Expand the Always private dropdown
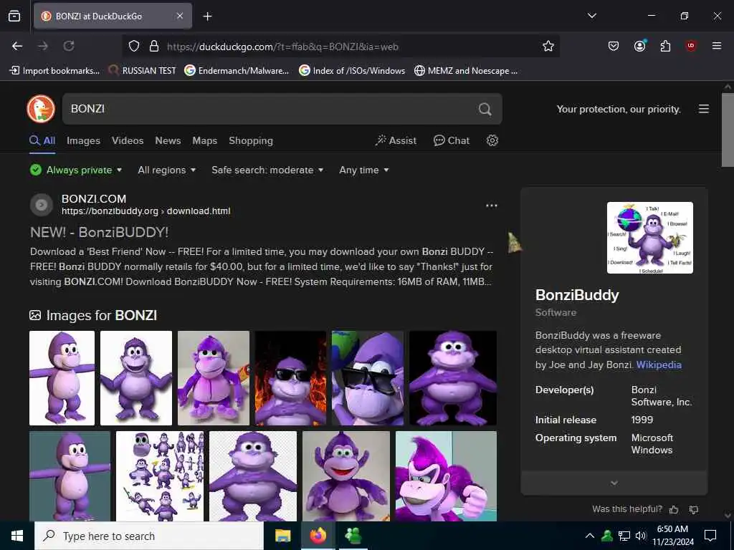The width and height of the screenshot is (734, 550). coord(76,170)
